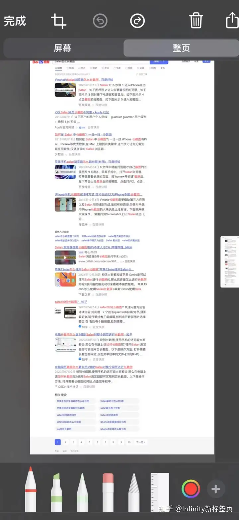Select the green highlighter marker
The image size is (239, 520).
pyautogui.click(x=56, y=492)
